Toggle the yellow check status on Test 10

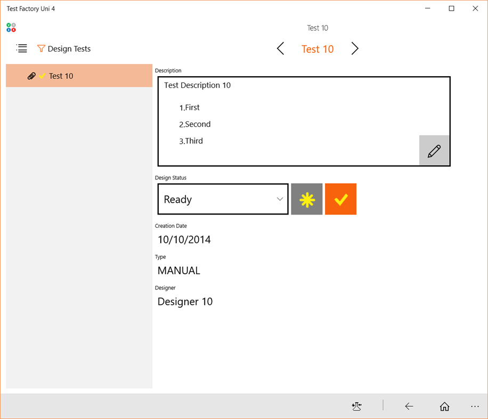coord(41,76)
